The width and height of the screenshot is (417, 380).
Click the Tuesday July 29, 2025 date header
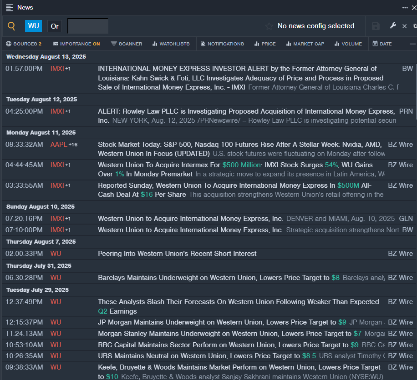click(37, 290)
